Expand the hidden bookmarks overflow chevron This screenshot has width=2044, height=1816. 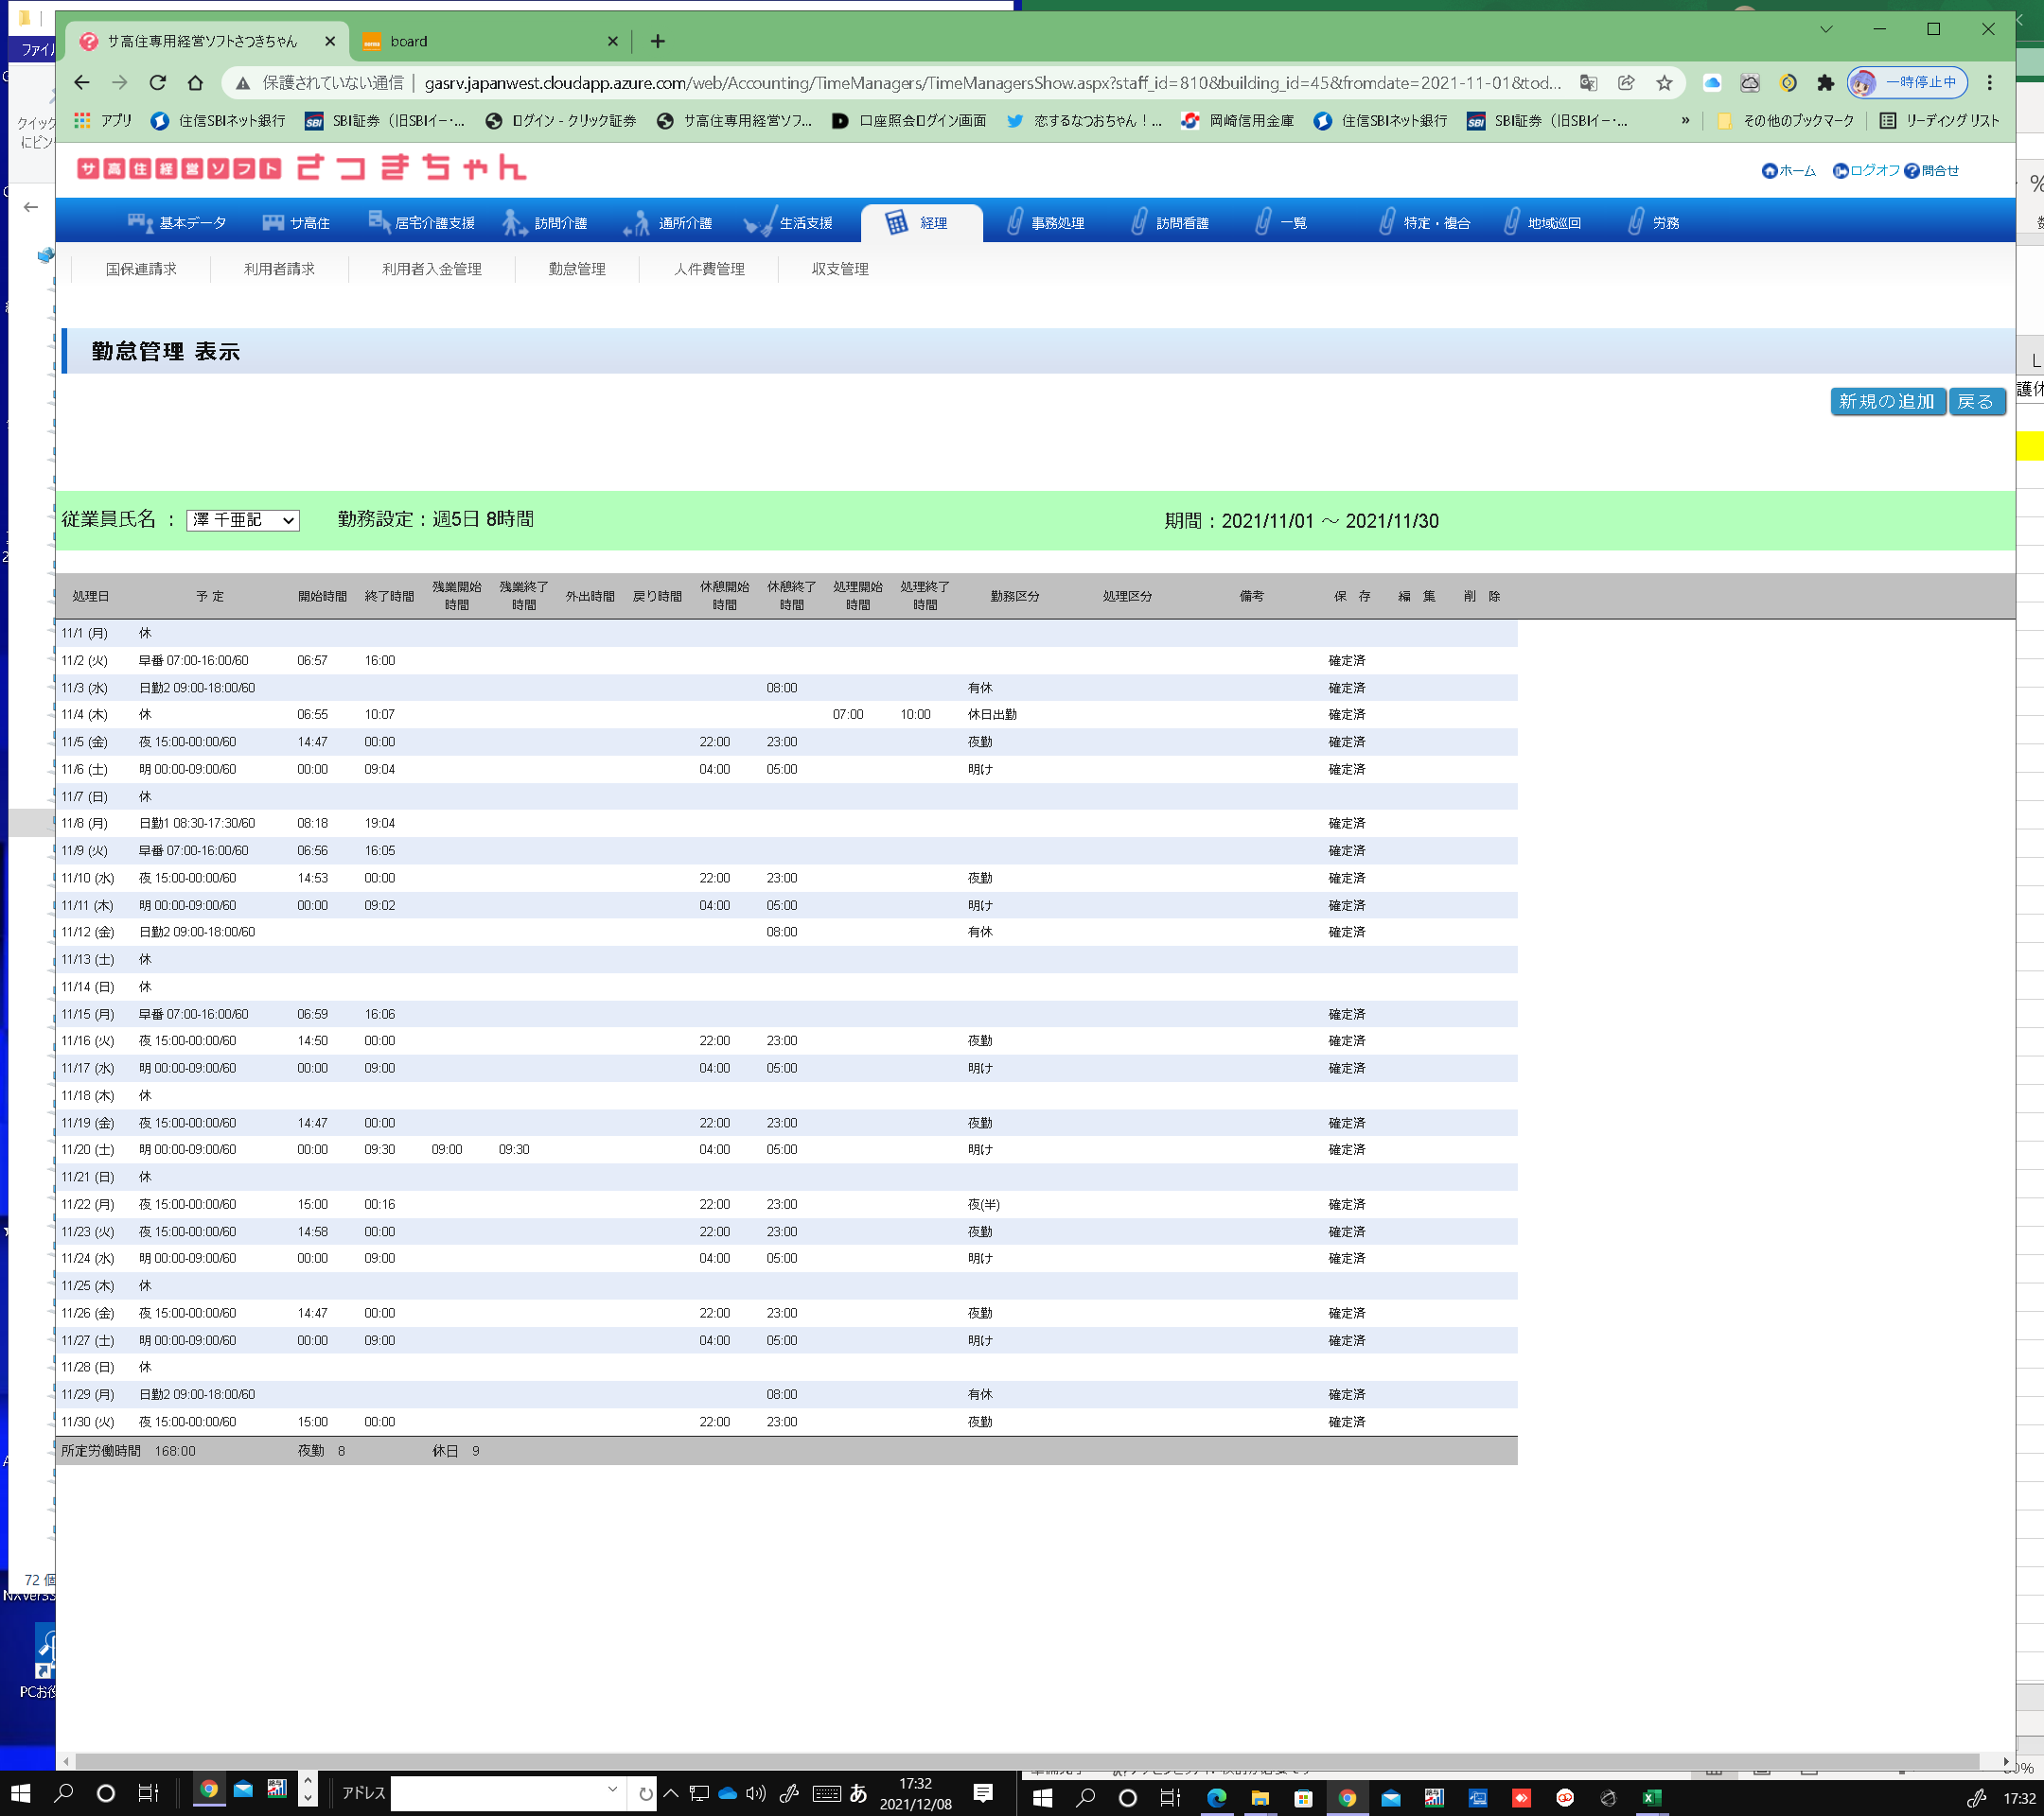1685,121
